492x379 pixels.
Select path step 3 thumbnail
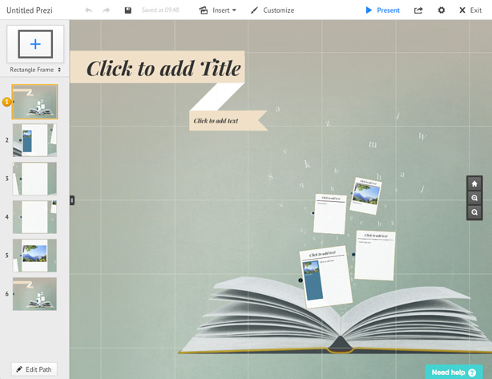pyautogui.click(x=34, y=179)
